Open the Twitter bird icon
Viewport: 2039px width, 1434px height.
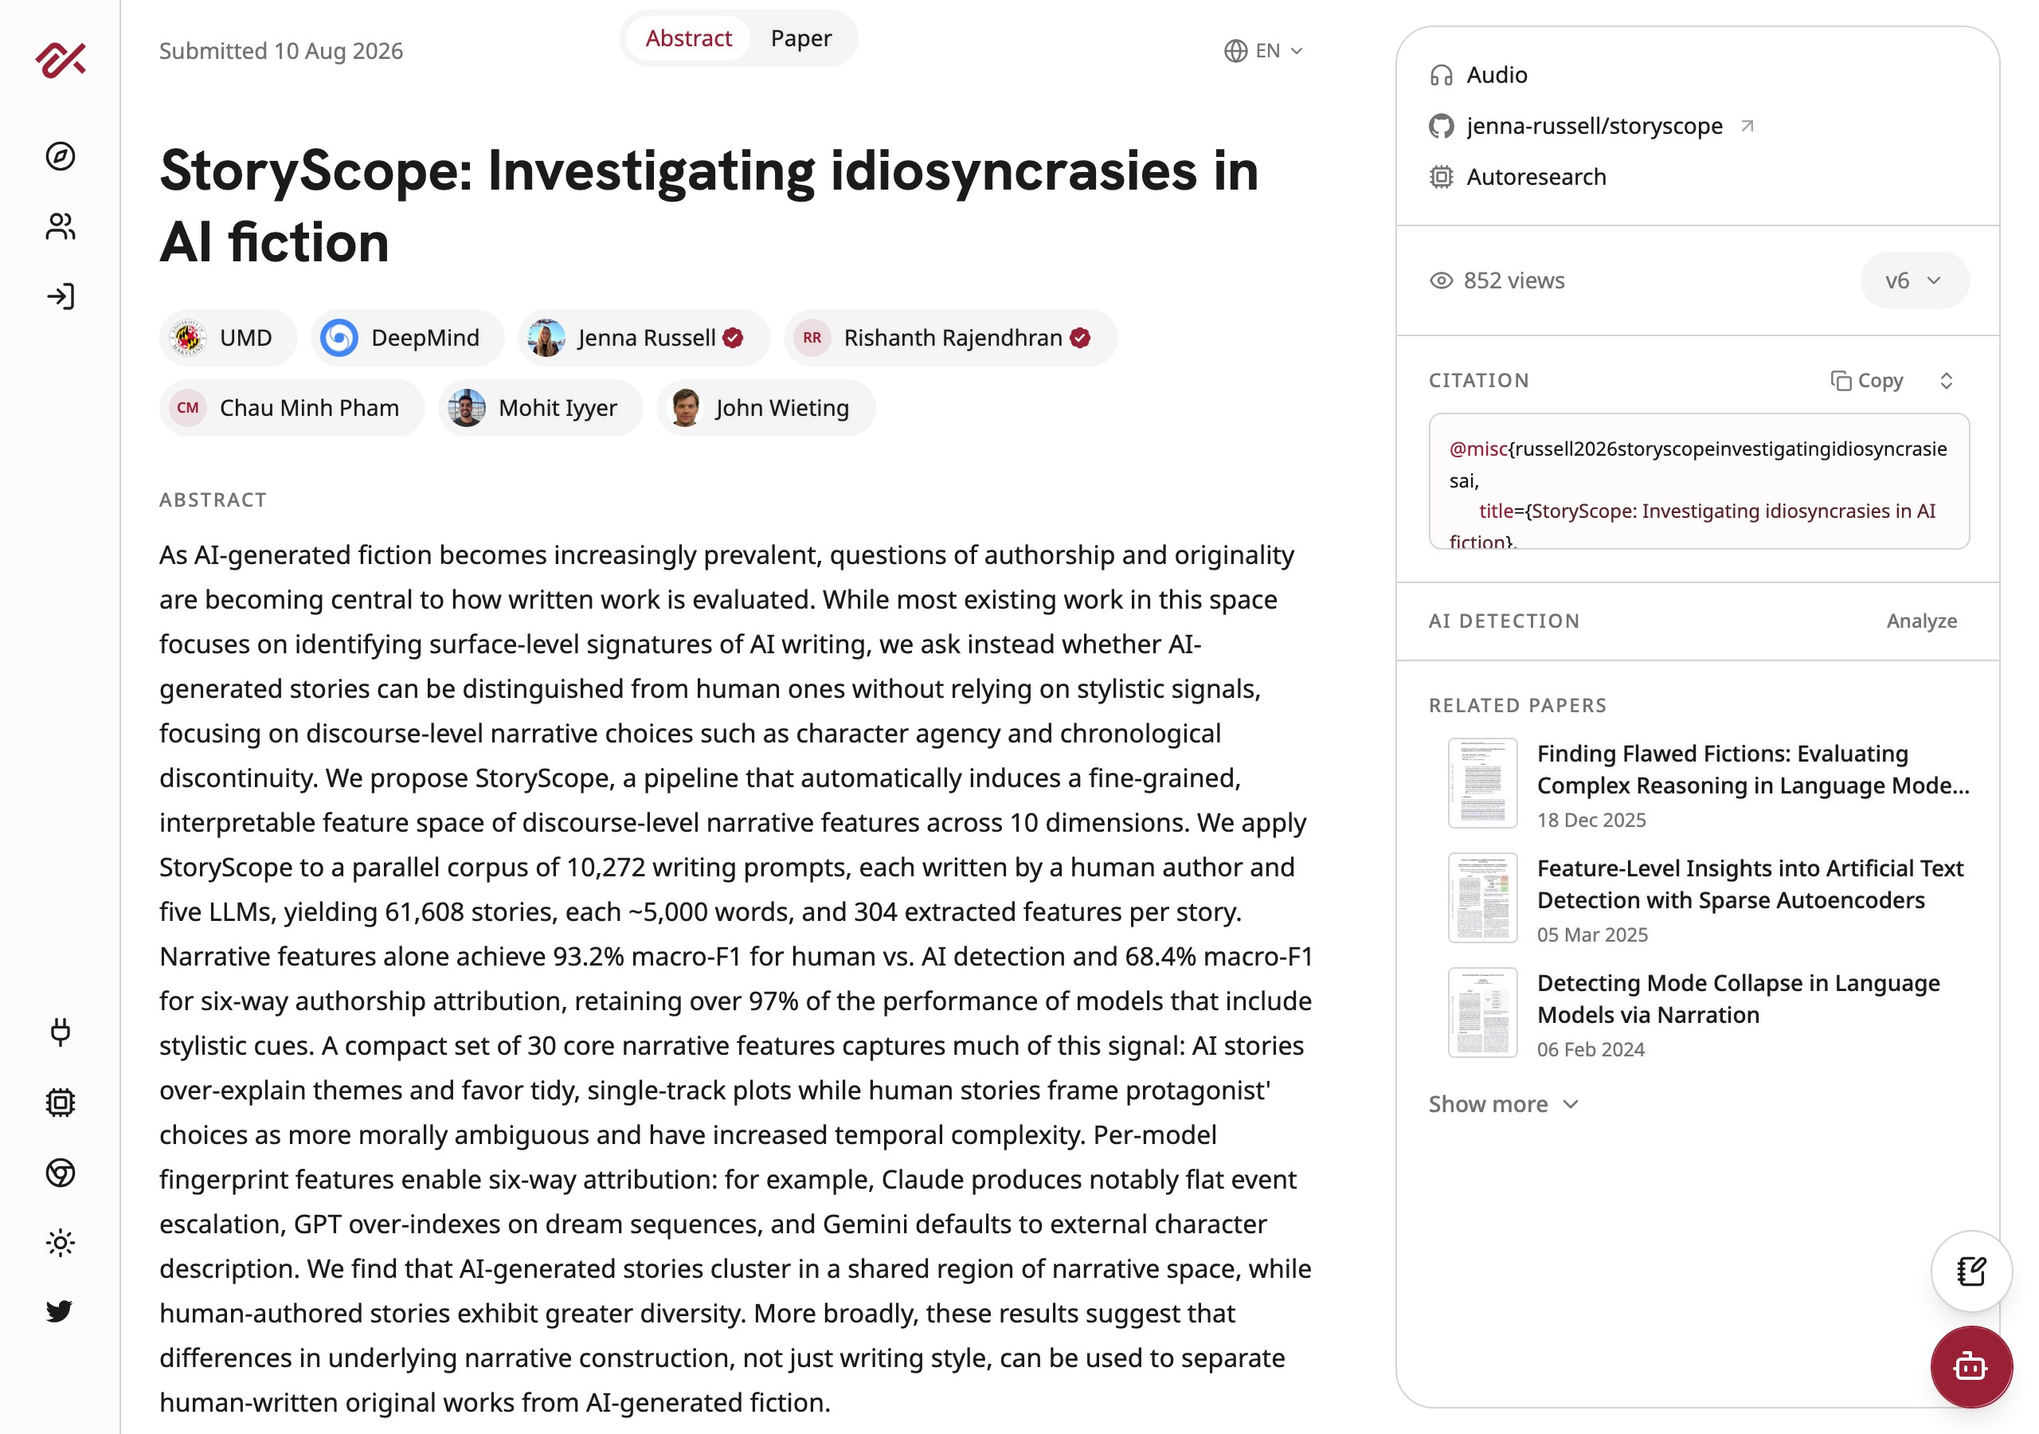pos(61,1311)
